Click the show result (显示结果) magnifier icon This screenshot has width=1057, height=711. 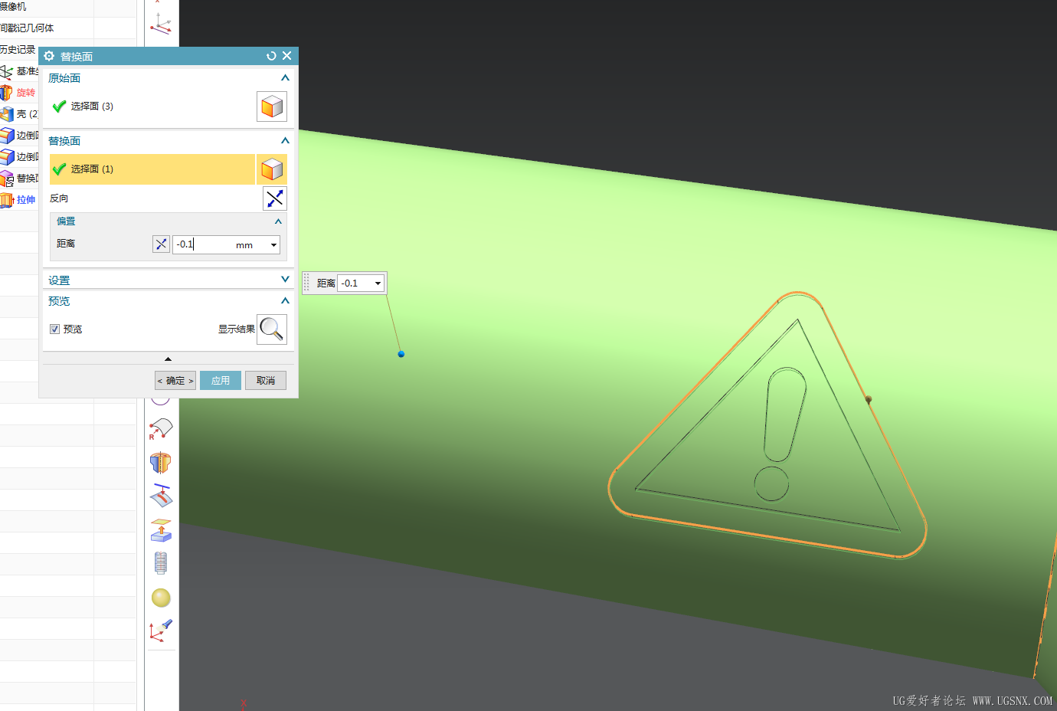[x=272, y=329]
